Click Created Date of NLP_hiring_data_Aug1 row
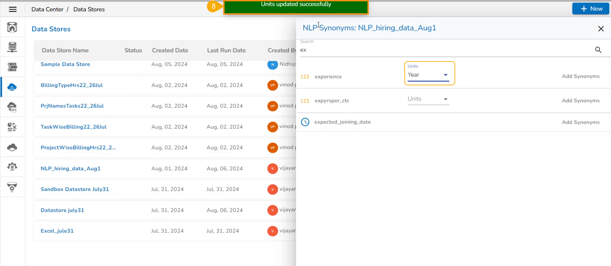This screenshot has width=611, height=266. [169, 169]
